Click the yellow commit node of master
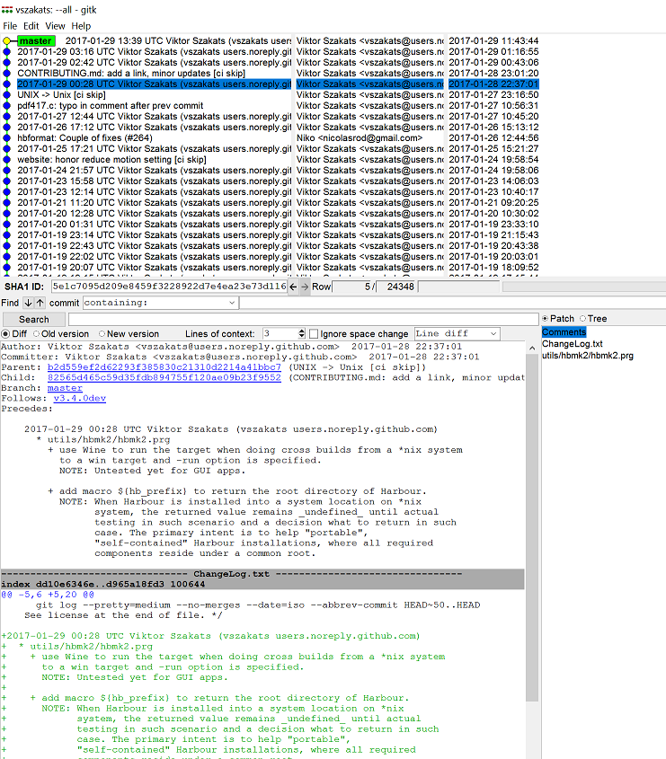This screenshot has height=759, width=666. tap(6, 41)
